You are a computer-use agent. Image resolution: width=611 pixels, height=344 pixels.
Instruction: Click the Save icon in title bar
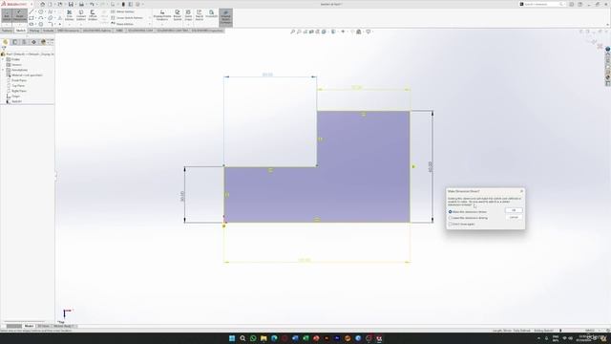tap(71, 4)
